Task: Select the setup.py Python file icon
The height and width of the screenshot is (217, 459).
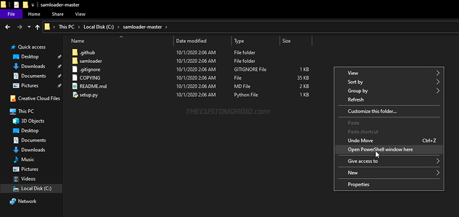Action: click(x=75, y=95)
